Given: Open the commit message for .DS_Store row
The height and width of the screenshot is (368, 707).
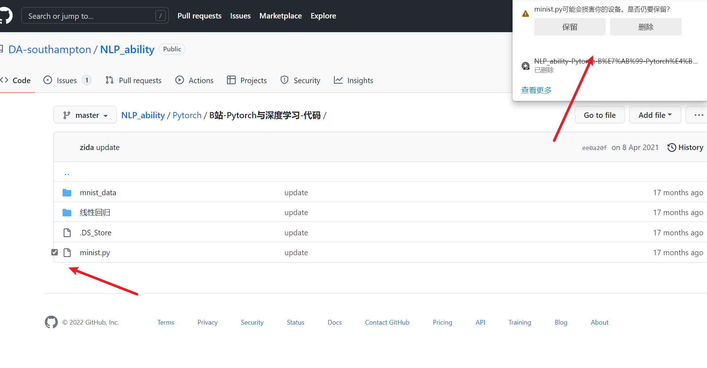Looking at the screenshot, I should pyautogui.click(x=296, y=233).
